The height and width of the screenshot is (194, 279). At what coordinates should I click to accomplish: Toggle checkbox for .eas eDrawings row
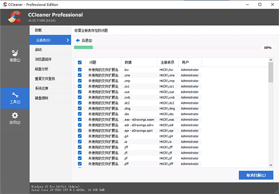pyautogui.click(x=80, y=119)
